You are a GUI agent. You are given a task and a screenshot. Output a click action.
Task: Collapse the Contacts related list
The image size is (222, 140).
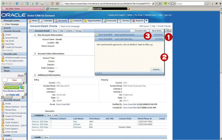coord(33,115)
